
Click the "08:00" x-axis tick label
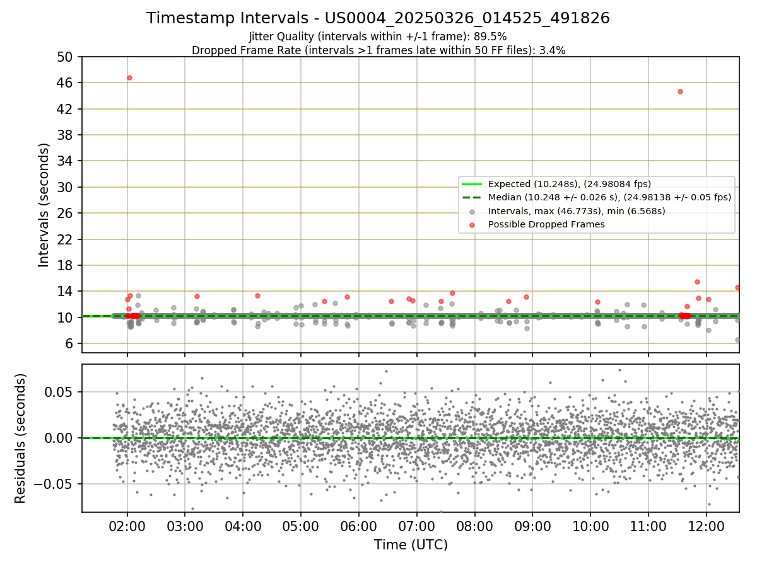[x=474, y=525]
